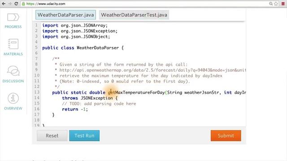
Task: Open the PROGRESS label link
Action: 13,27
